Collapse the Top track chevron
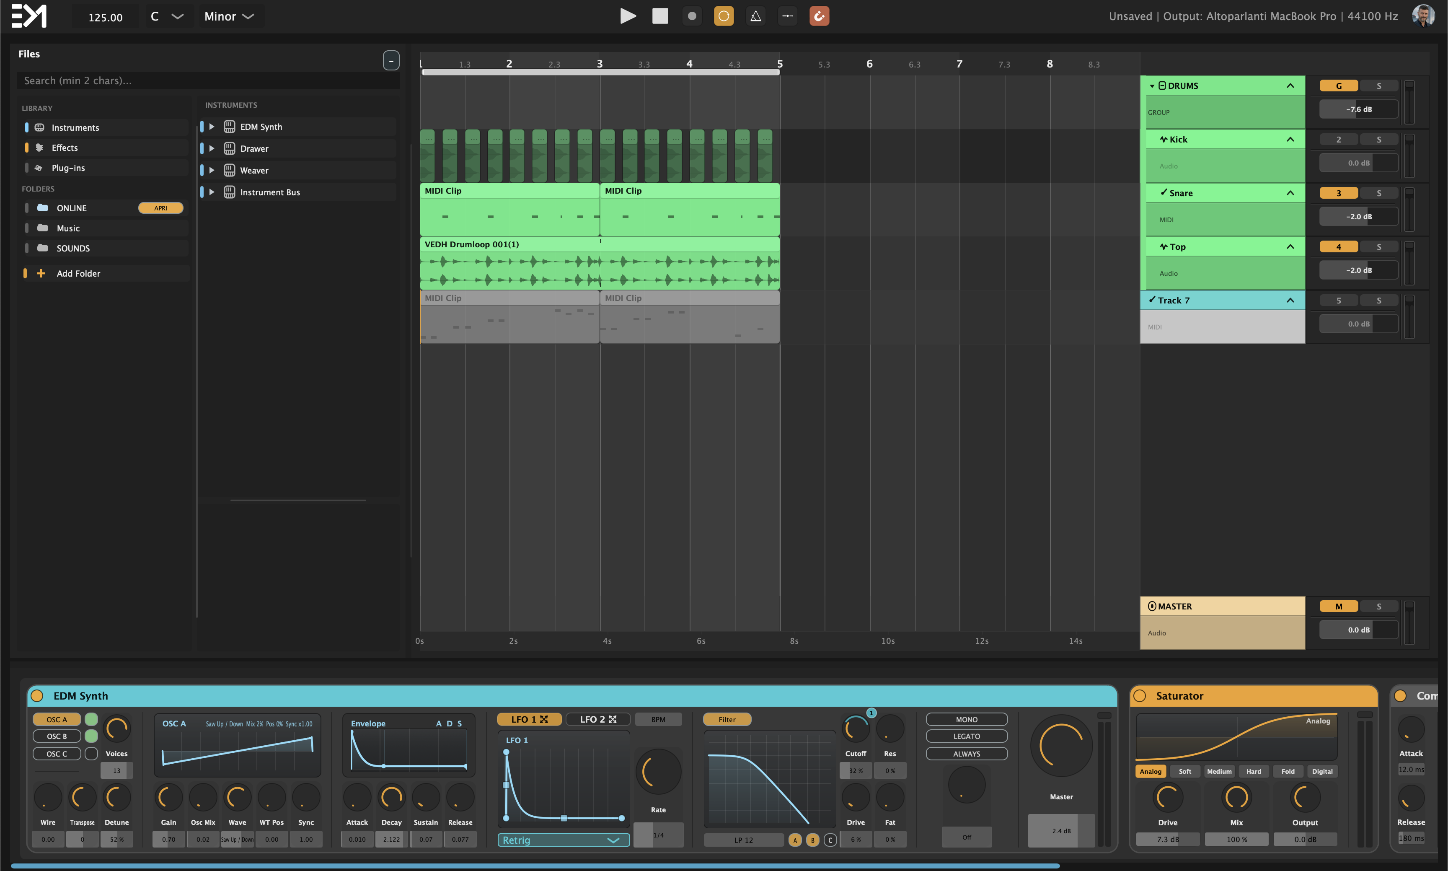 coord(1290,246)
